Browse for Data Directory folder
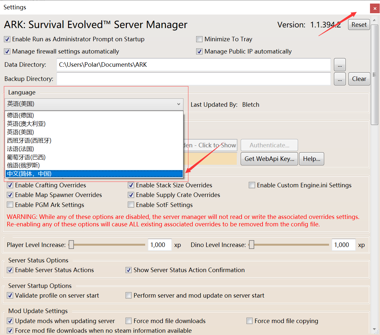The height and width of the screenshot is (335, 380). click(x=340, y=65)
